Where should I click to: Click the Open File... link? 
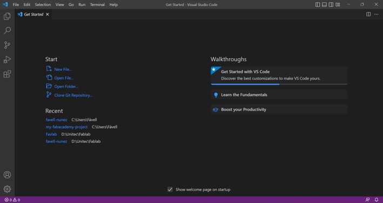pos(64,78)
